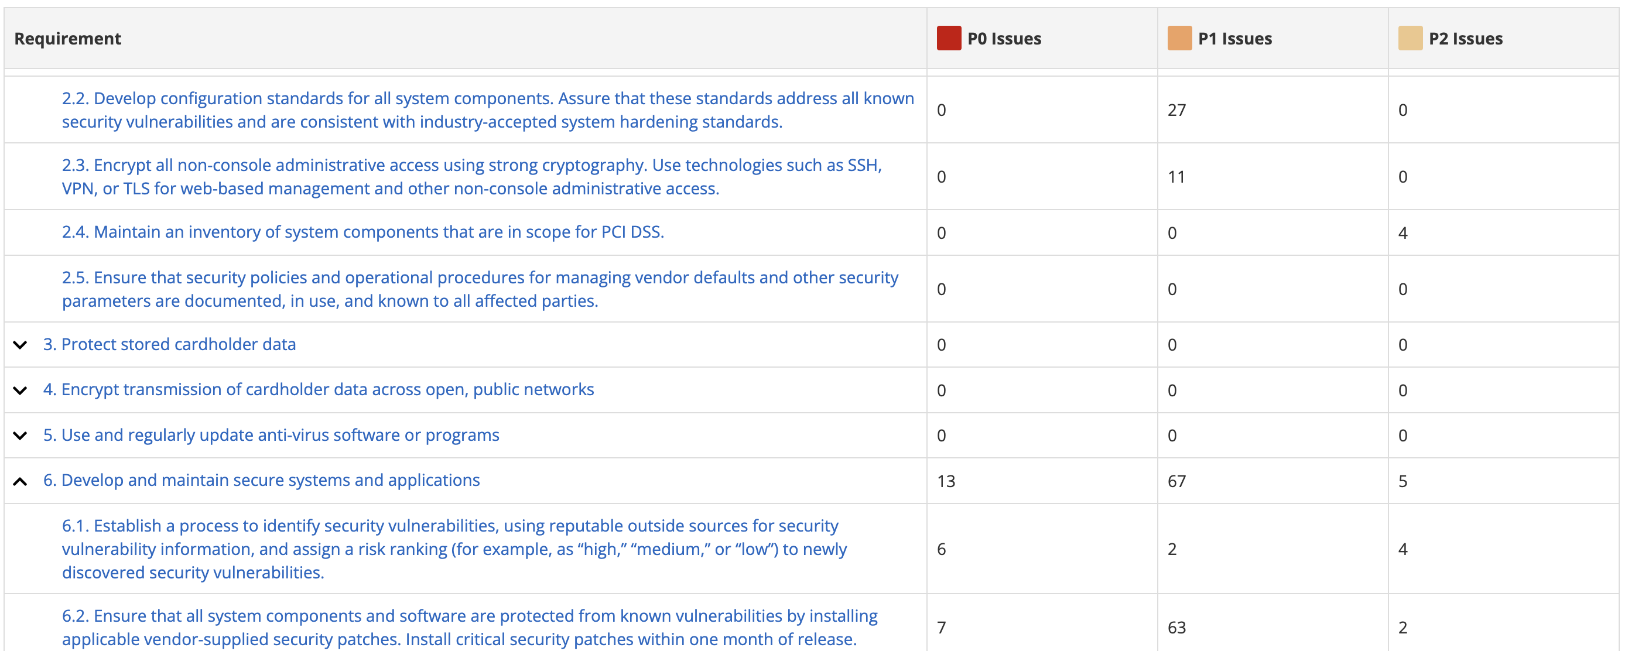Click the P1 Issues column header label
1635x651 pixels.
(1234, 39)
